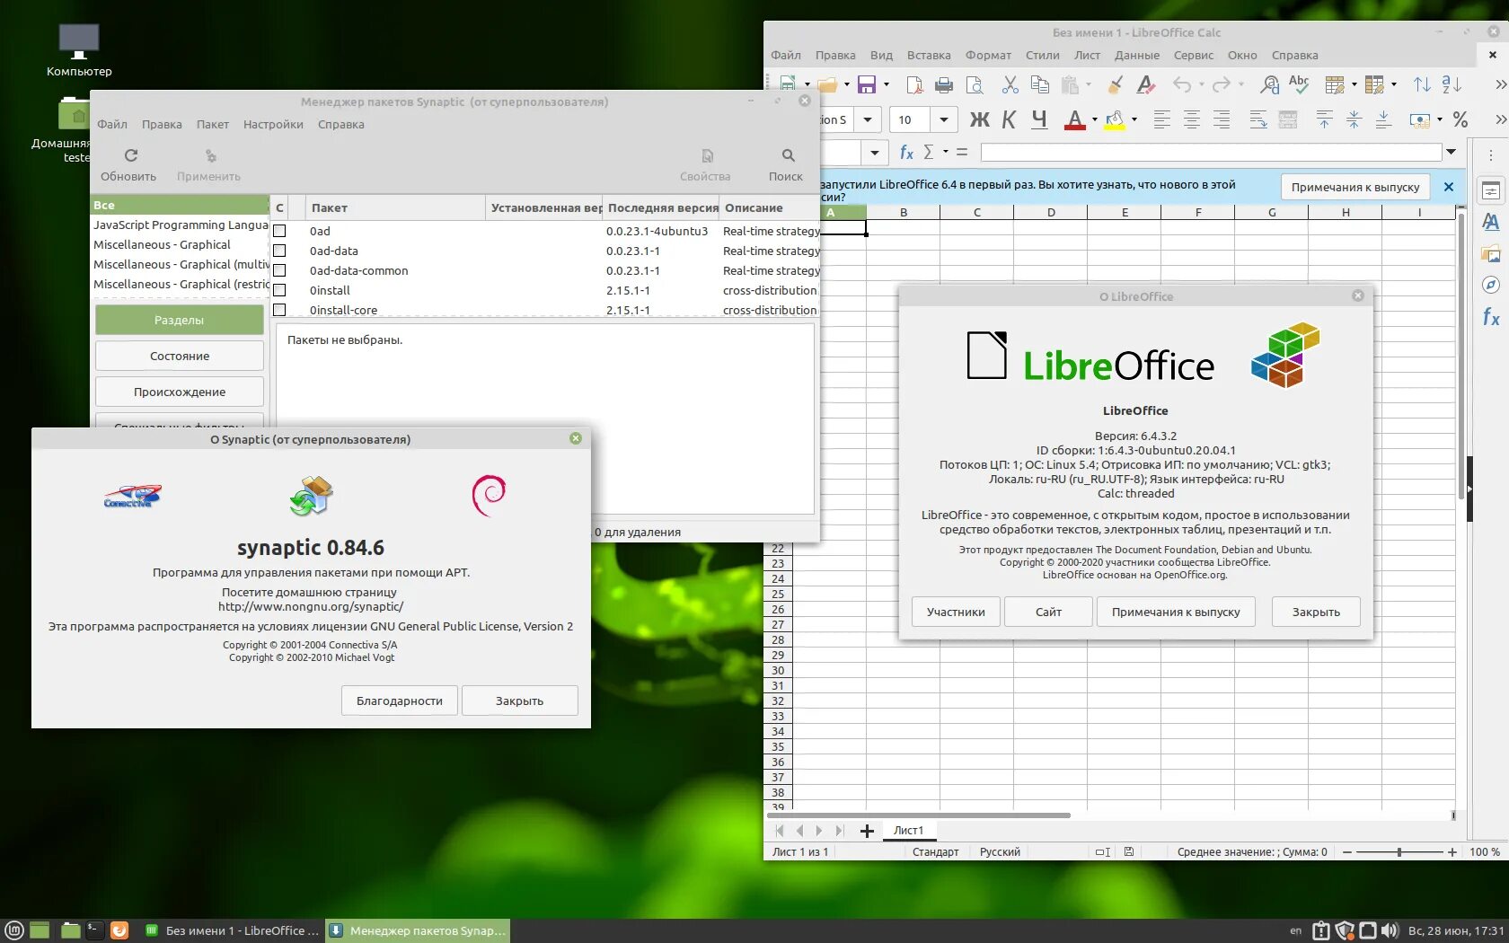Click the Wrap Text icon

[1258, 119]
